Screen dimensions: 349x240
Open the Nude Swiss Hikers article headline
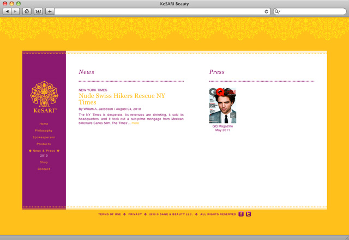tap(122, 99)
